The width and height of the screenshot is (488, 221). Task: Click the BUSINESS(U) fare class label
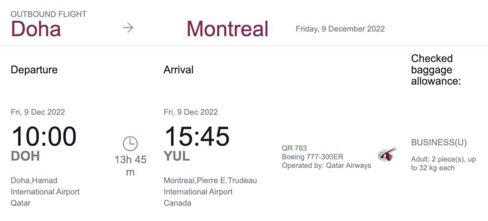coord(439,142)
